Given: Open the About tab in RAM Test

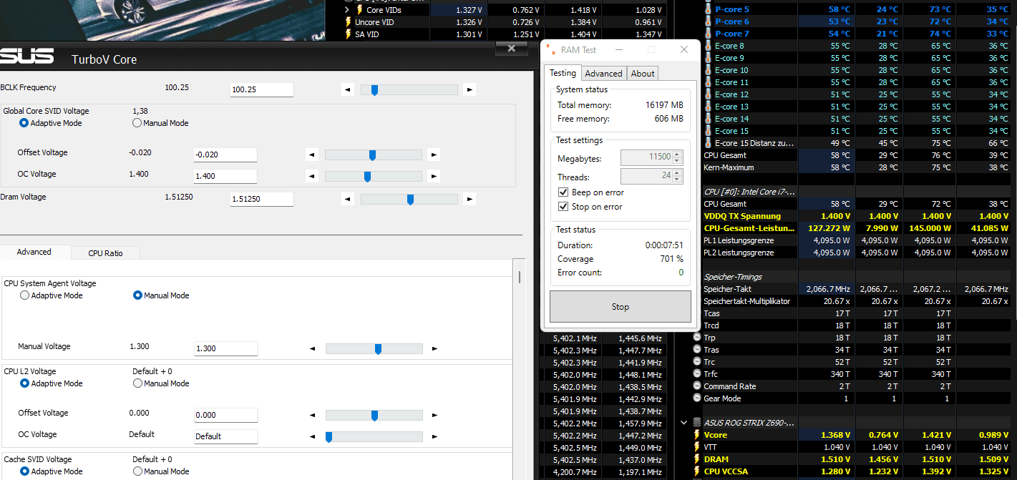Looking at the screenshot, I should [643, 74].
